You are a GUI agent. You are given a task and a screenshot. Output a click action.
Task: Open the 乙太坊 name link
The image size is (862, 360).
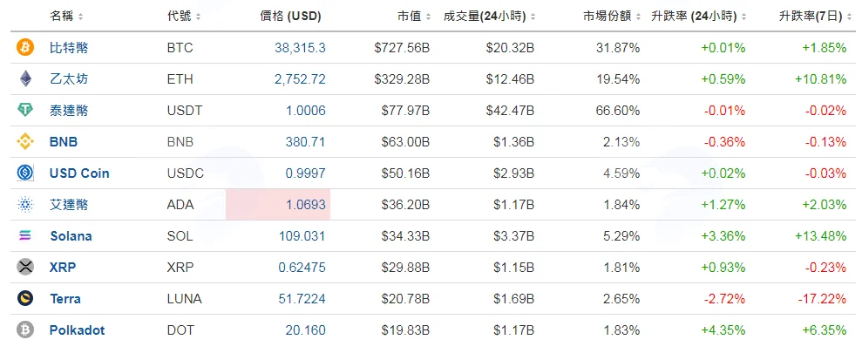pos(69,79)
